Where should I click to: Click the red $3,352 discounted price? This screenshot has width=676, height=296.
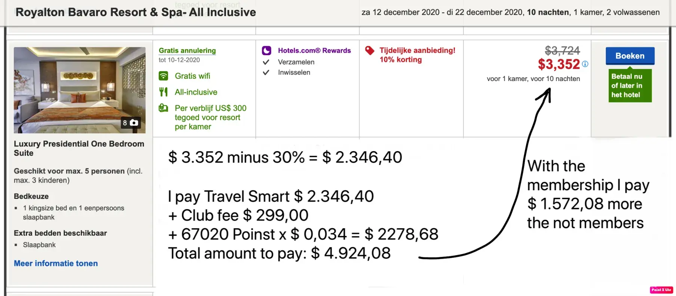558,65
